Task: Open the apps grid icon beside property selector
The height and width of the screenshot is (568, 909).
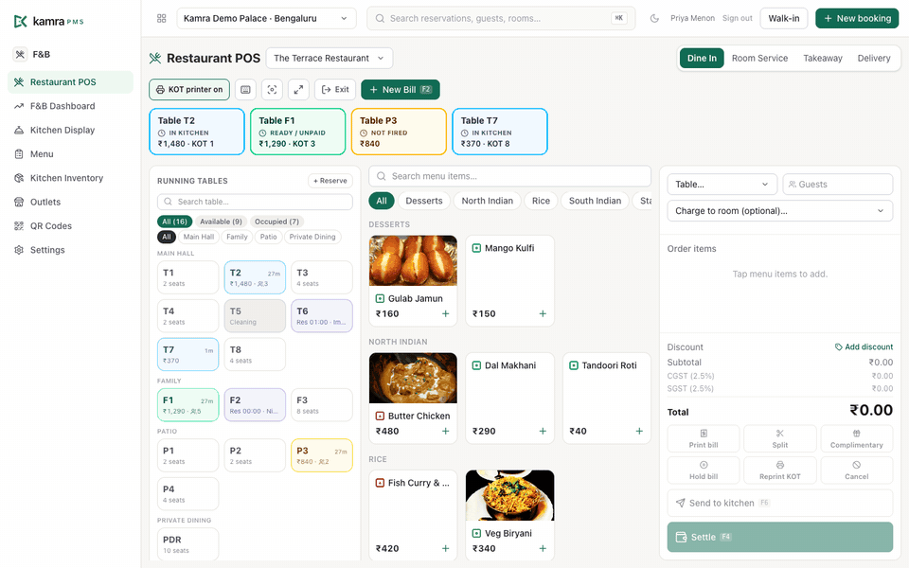Action: [162, 19]
